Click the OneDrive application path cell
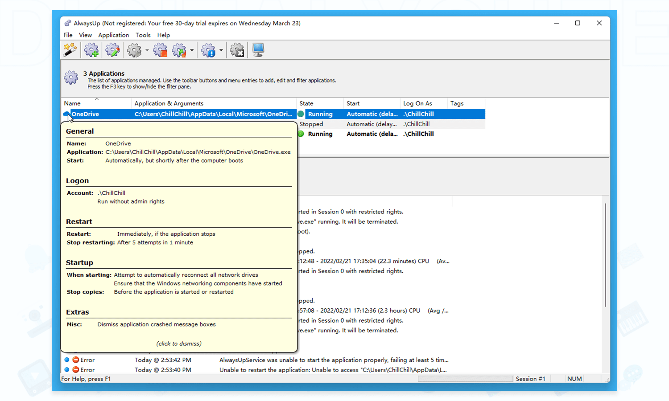Screen dimensions: 669x401 214,114
